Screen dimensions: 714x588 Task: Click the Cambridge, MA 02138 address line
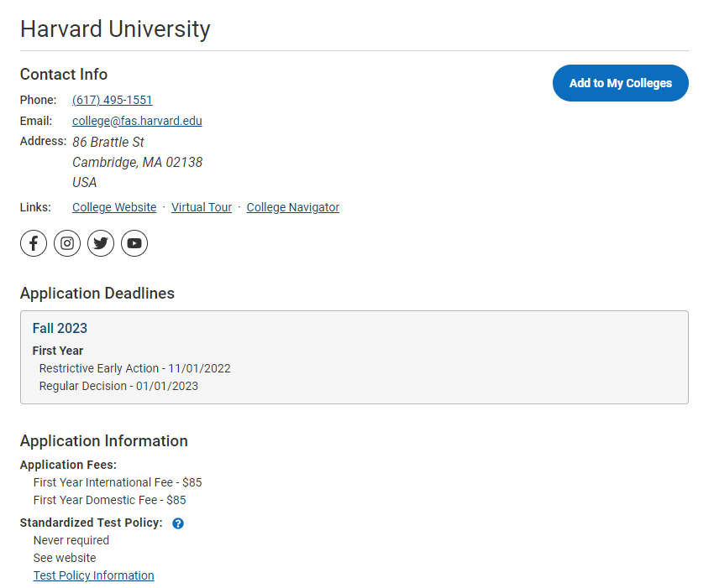(137, 163)
